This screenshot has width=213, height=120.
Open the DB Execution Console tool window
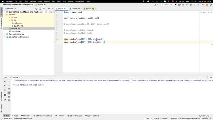point(43,116)
